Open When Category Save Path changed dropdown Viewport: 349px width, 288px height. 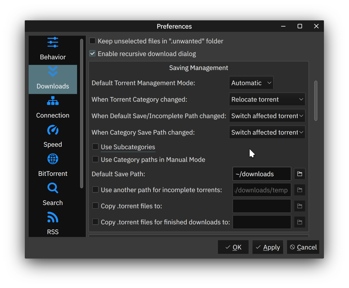(x=267, y=132)
